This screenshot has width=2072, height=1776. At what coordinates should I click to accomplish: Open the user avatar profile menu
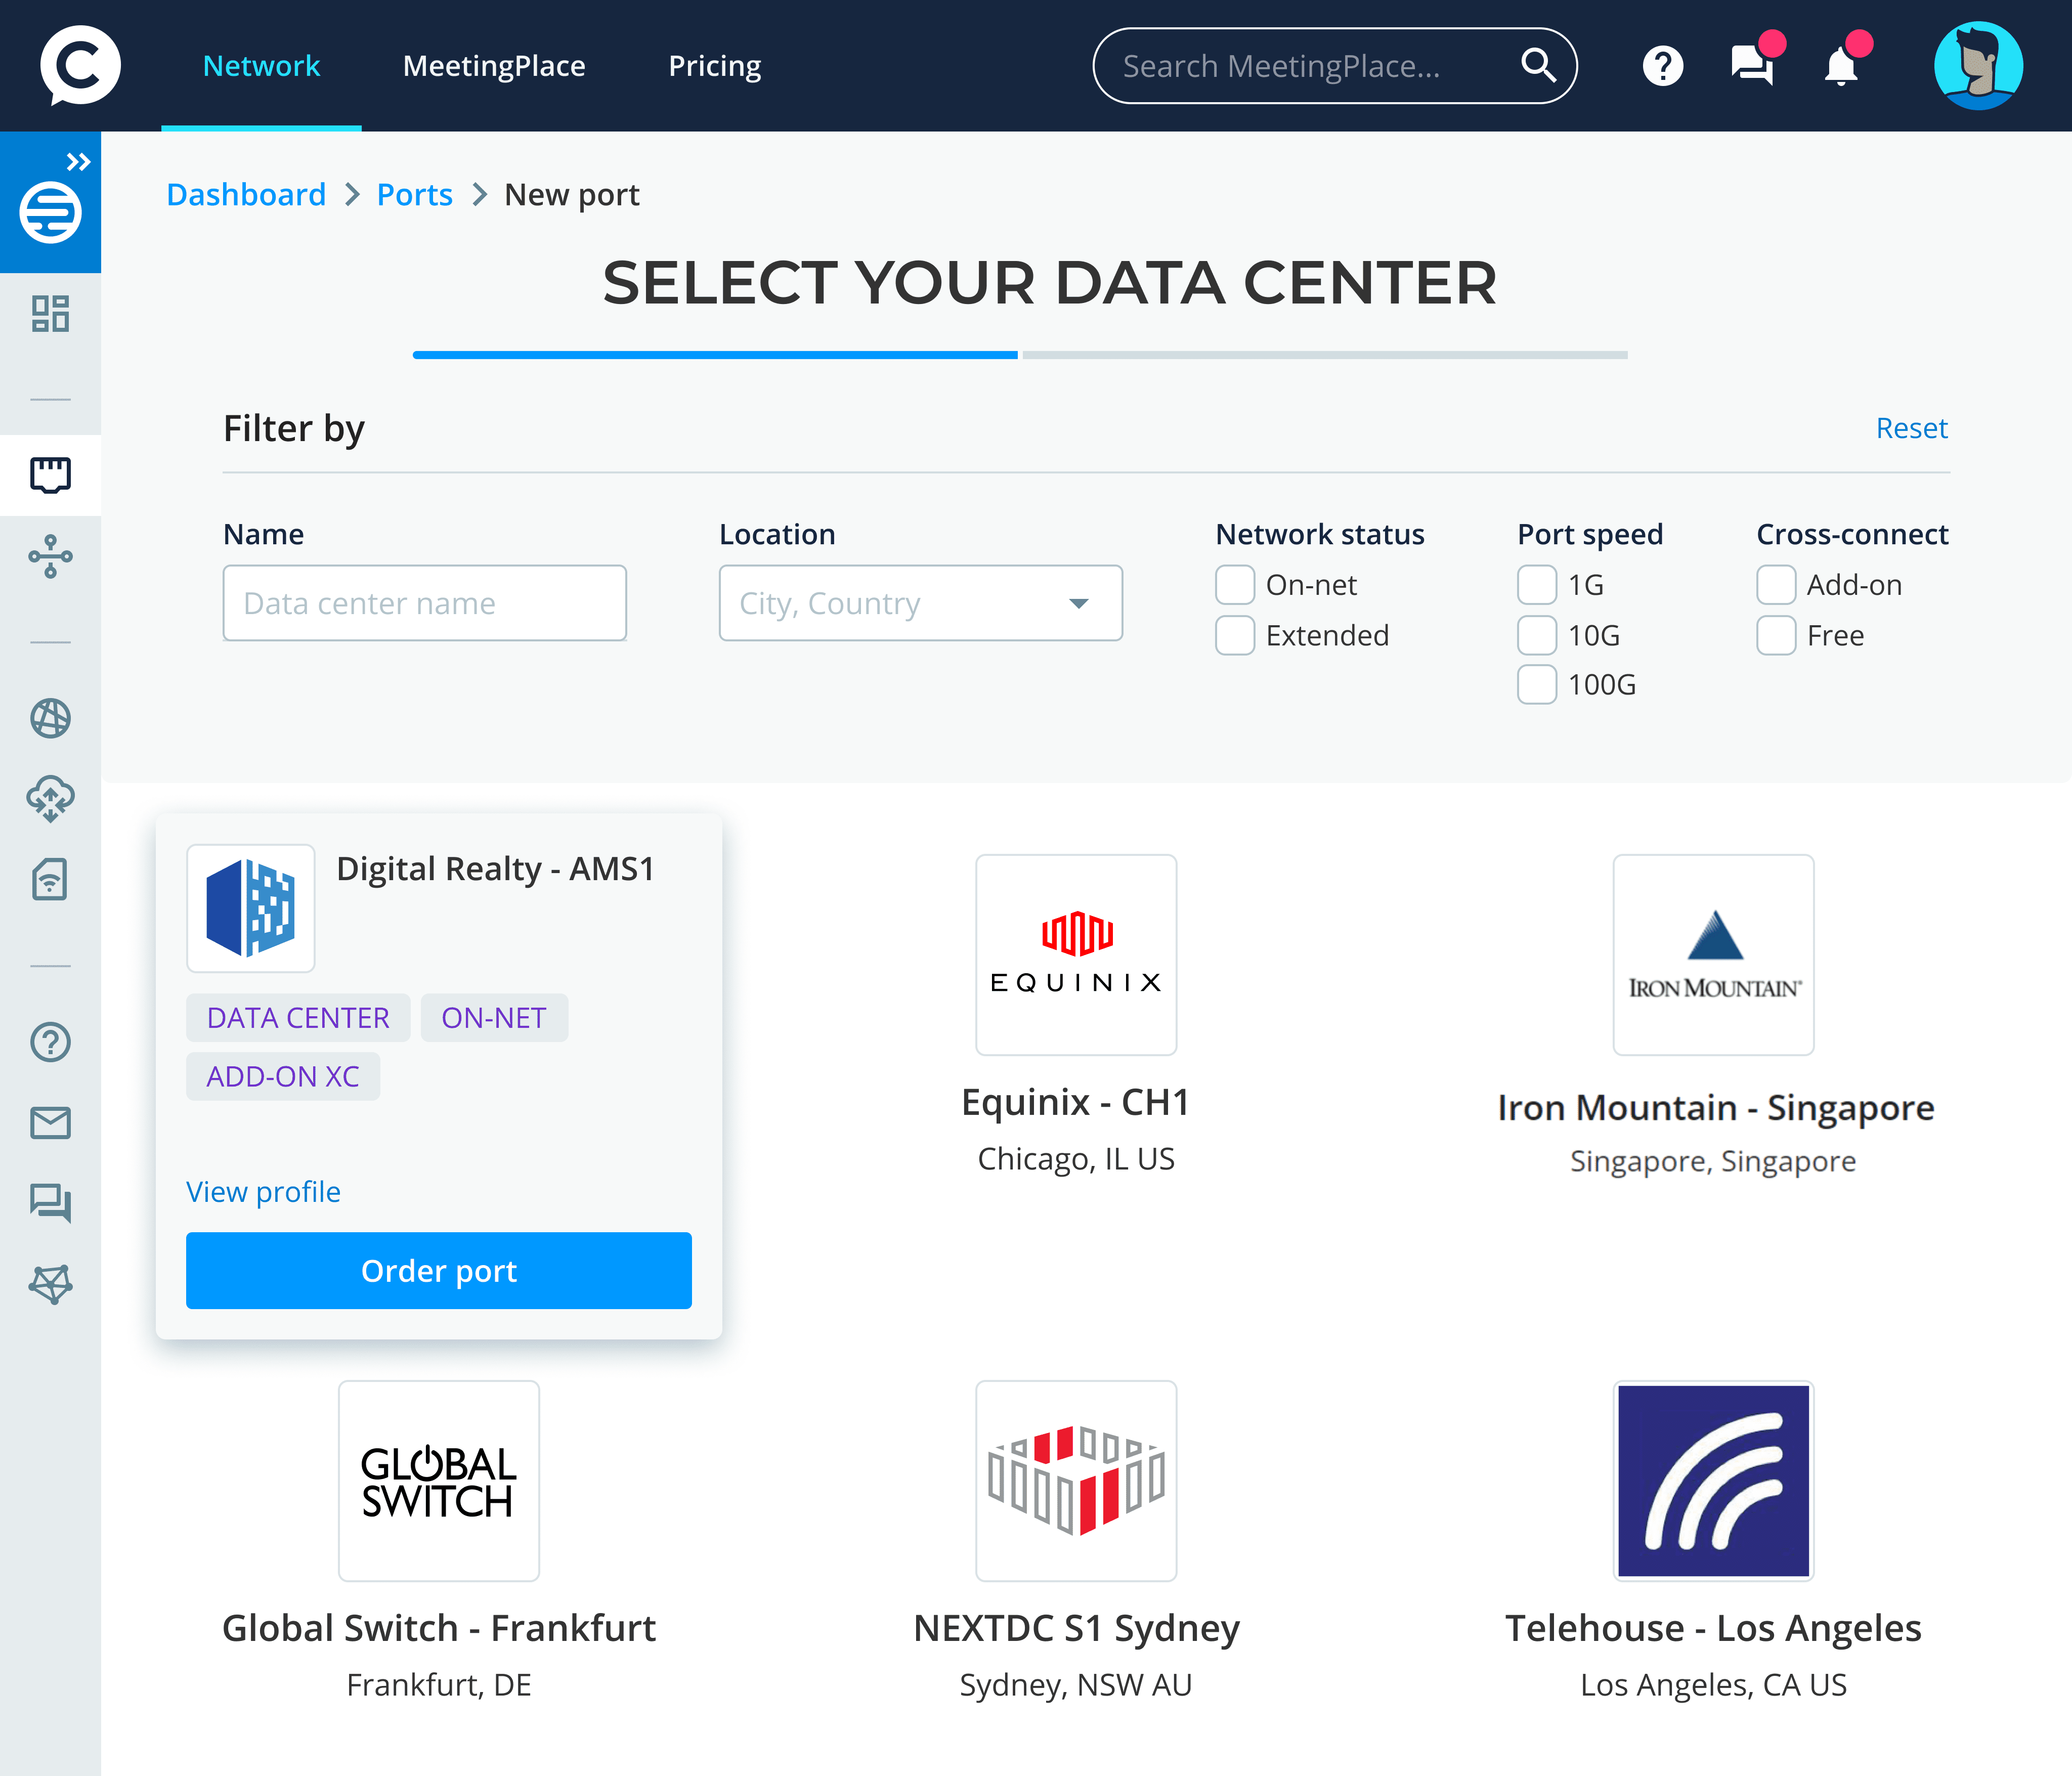[1978, 66]
